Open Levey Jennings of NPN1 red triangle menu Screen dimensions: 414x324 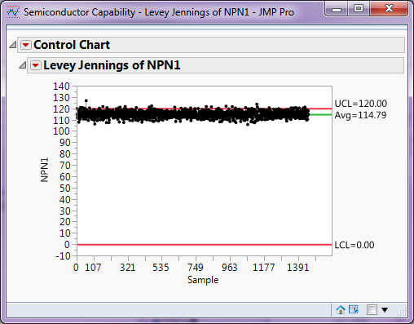tap(36, 65)
